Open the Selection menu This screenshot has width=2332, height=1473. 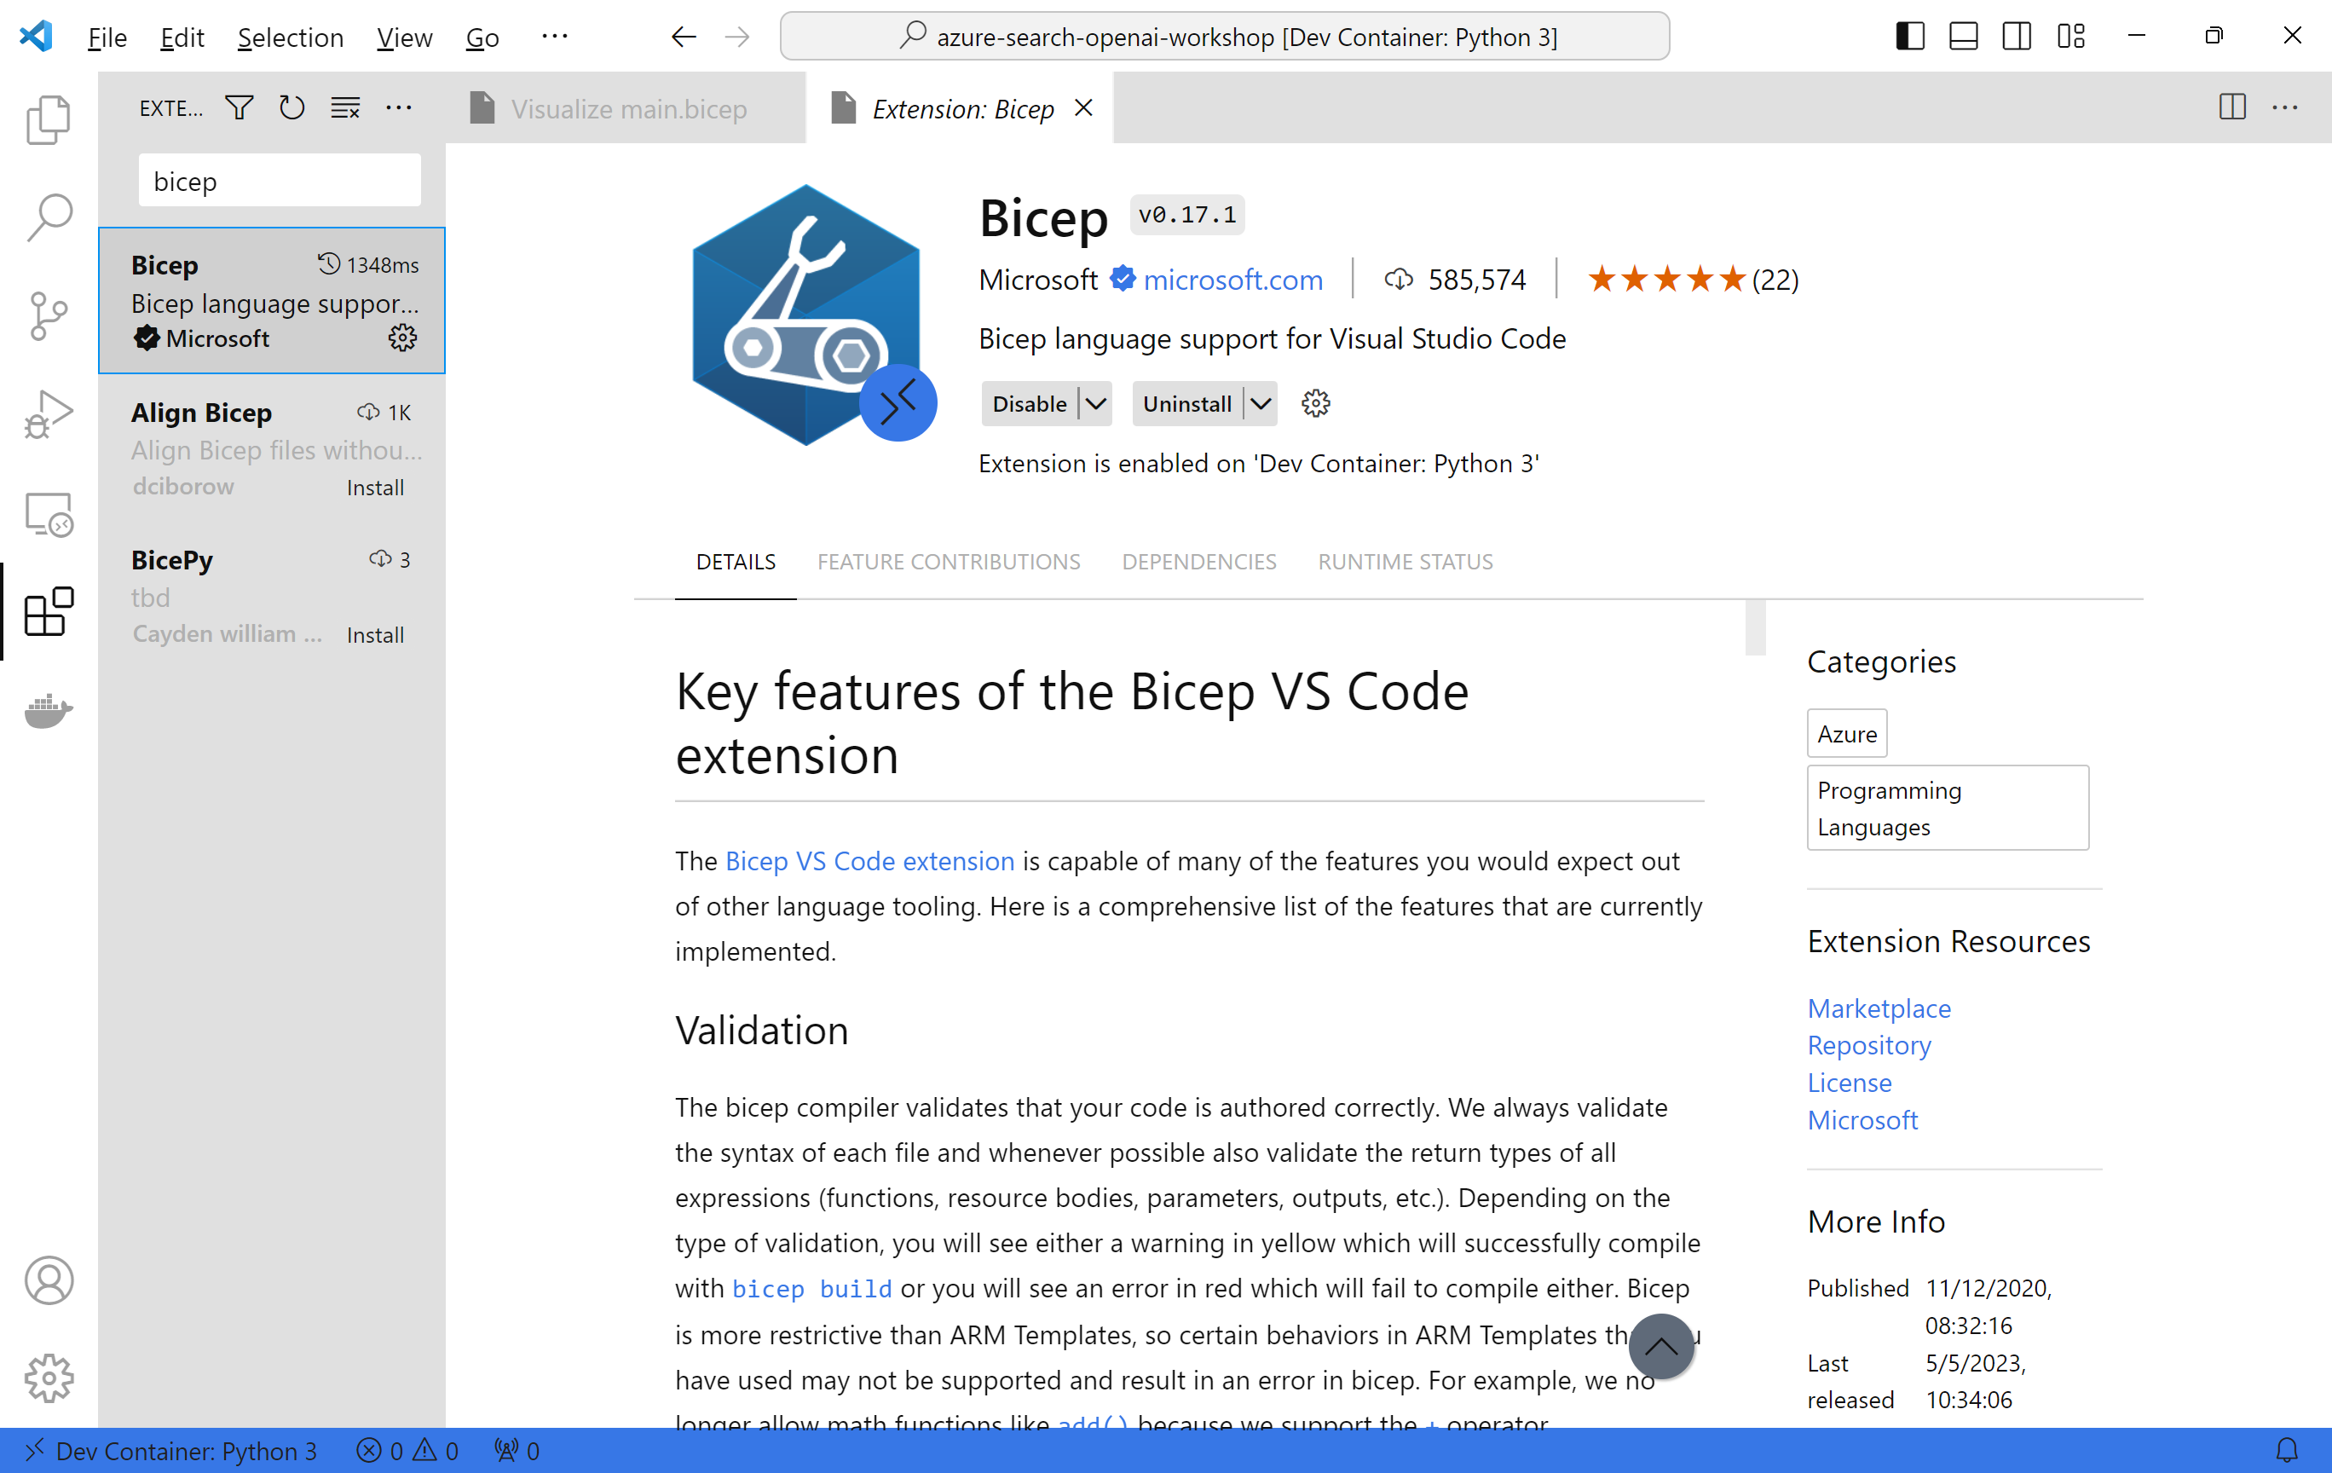click(x=290, y=37)
